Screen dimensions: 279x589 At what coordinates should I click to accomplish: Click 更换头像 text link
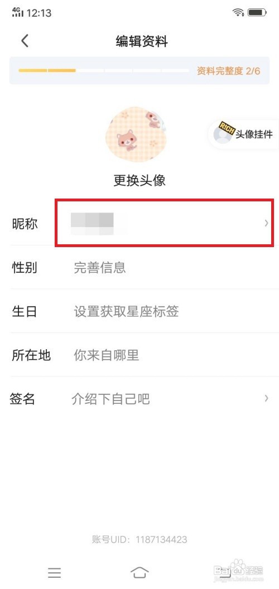tap(139, 181)
